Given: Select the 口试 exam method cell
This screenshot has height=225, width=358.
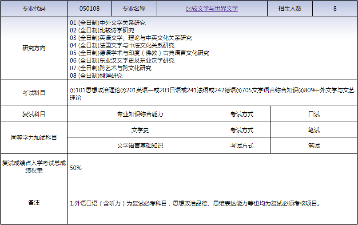Looking at the screenshot, I should 314,114.
